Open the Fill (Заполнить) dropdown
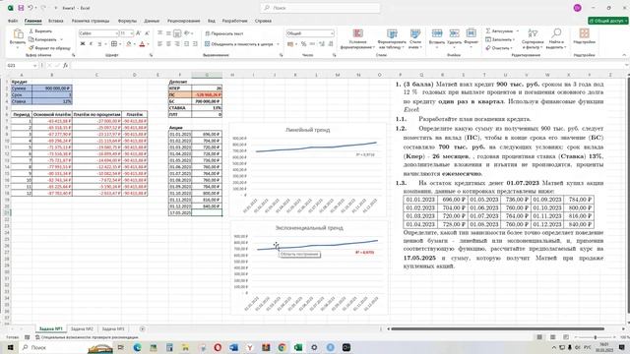 [500, 39]
